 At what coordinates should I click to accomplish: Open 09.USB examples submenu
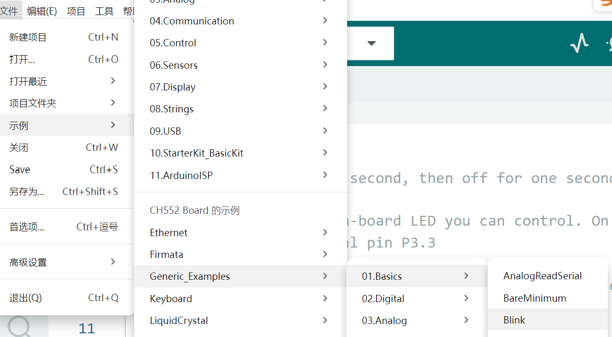point(240,131)
